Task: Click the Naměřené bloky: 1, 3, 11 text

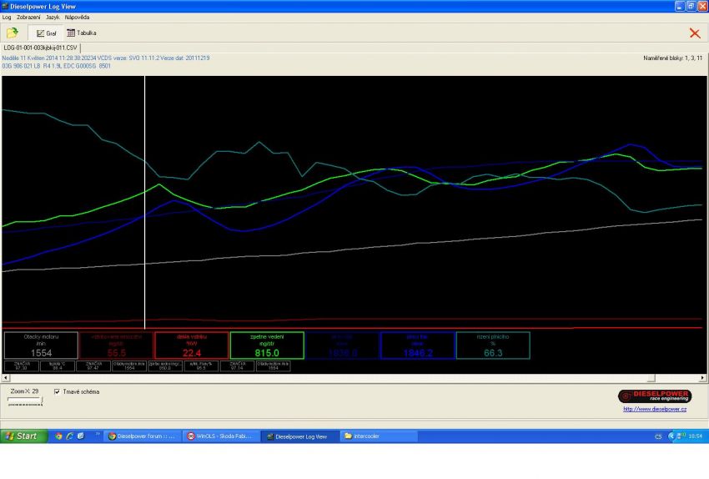Action: tap(673, 58)
